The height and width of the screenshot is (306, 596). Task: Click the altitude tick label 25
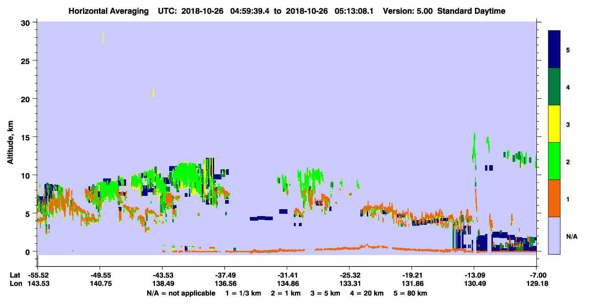[27, 61]
